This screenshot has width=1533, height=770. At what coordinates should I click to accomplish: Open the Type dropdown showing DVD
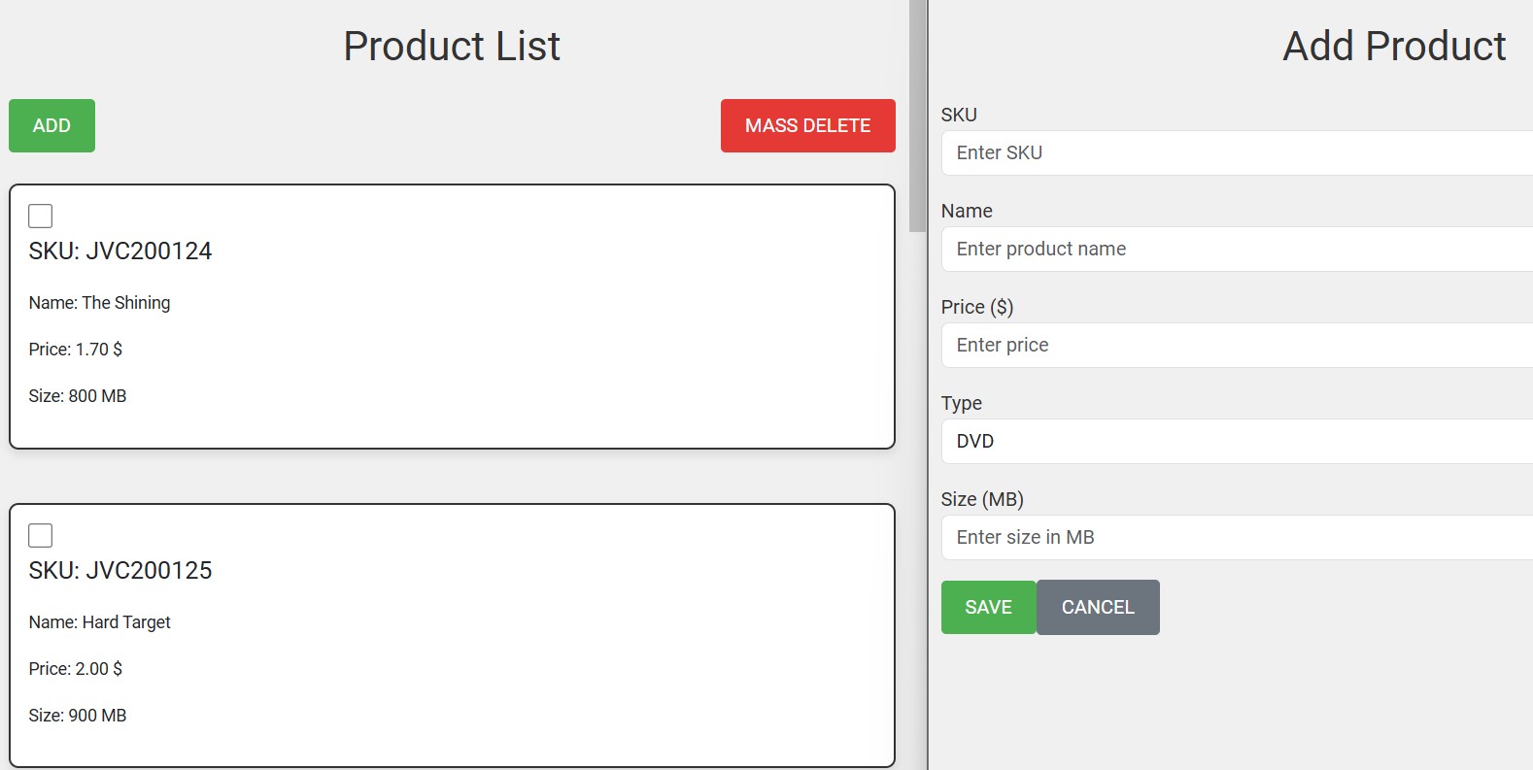[x=1234, y=442]
